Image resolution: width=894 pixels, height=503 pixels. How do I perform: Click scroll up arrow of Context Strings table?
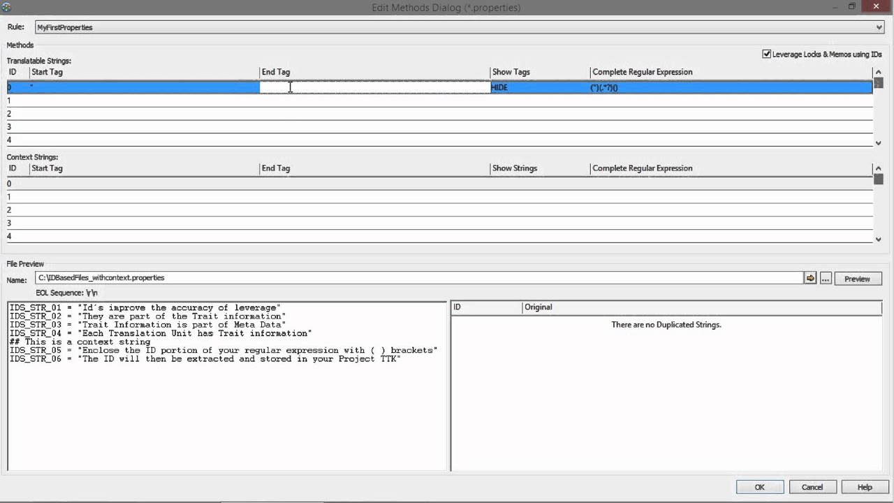[x=879, y=168]
